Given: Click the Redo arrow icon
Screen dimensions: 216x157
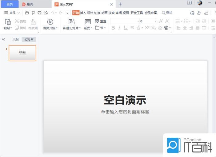Looking at the screenshot, I should pos(61,13).
